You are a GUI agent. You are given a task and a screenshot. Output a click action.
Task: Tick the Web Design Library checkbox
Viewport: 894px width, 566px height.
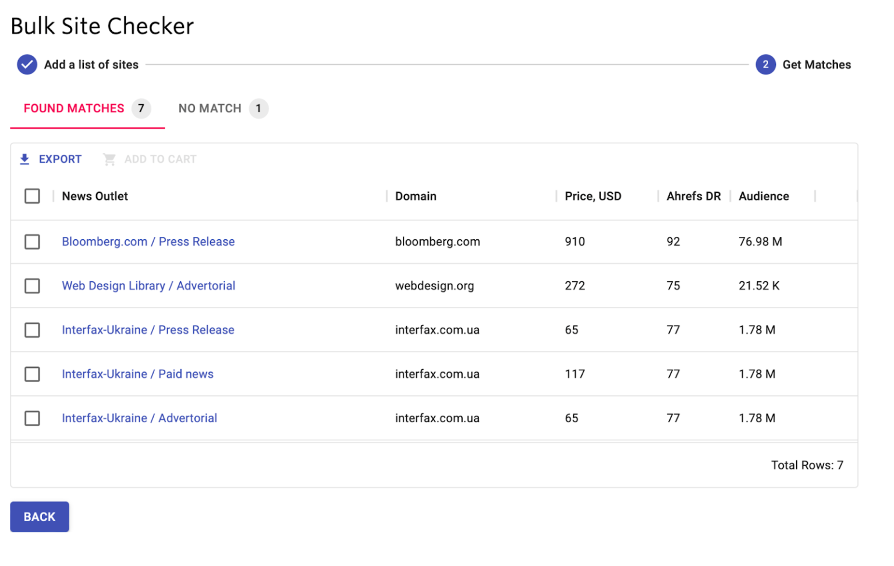point(33,286)
